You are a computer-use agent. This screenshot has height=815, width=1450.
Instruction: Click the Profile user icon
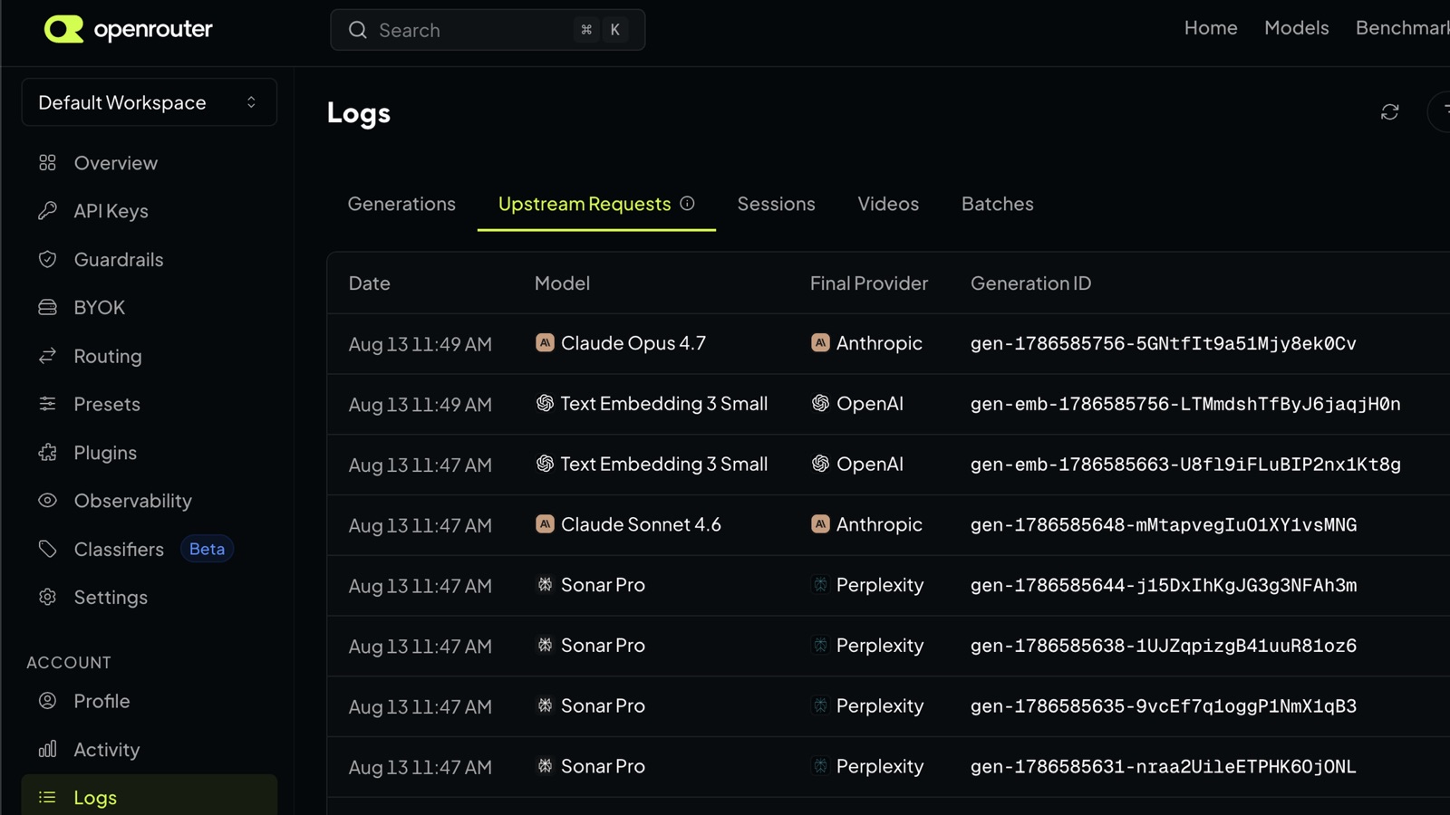pyautogui.click(x=47, y=700)
